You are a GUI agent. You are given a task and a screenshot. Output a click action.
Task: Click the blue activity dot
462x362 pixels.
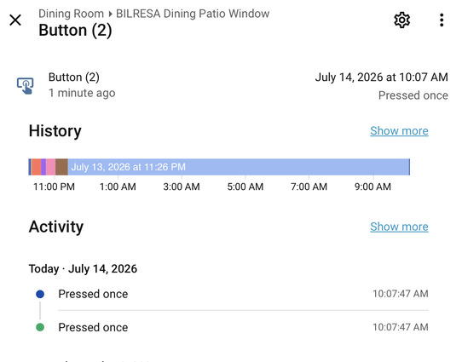click(40, 294)
